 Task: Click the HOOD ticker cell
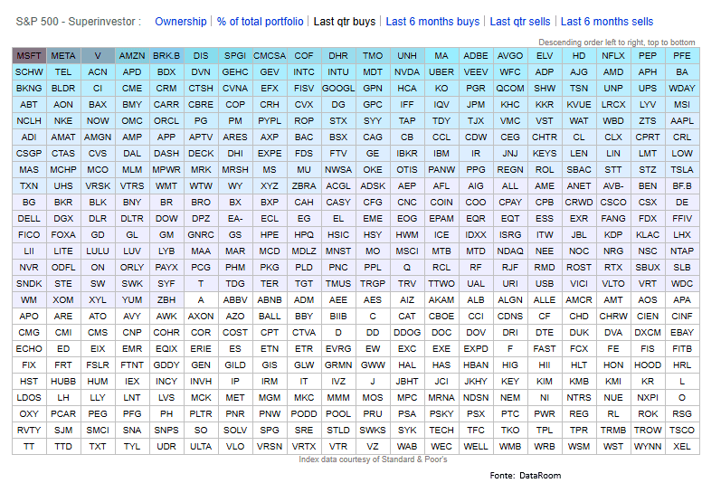pos(648,365)
